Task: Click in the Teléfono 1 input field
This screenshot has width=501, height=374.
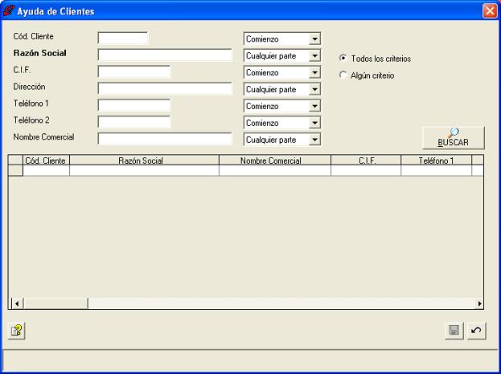Action: (x=134, y=105)
